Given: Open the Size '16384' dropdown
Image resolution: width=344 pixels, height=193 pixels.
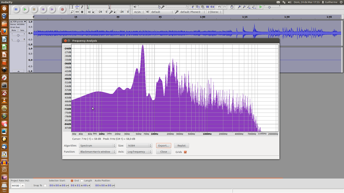Looking at the screenshot, I should click(139, 146).
